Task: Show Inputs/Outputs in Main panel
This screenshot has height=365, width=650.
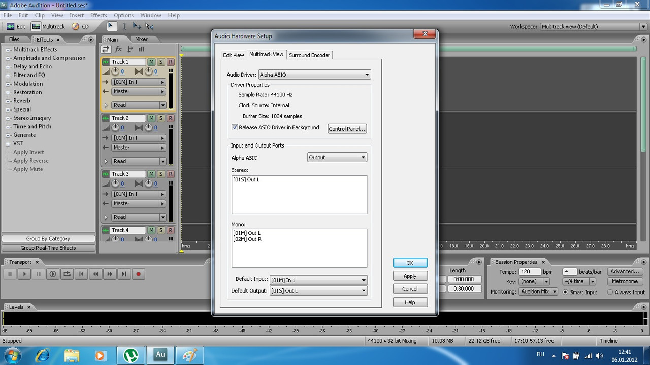Action: (x=106, y=49)
